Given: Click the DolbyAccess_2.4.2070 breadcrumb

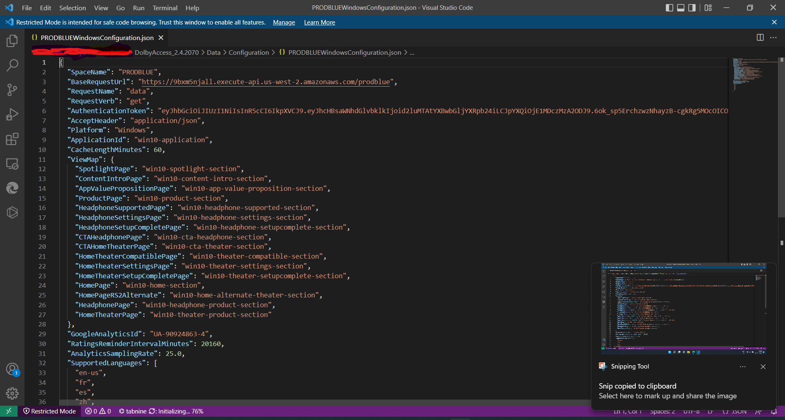Looking at the screenshot, I should click(x=167, y=52).
